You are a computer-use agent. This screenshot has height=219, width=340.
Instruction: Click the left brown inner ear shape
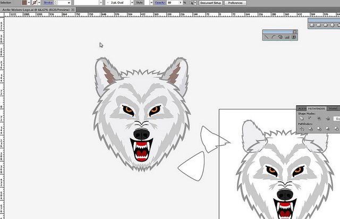pyautogui.click(x=109, y=73)
